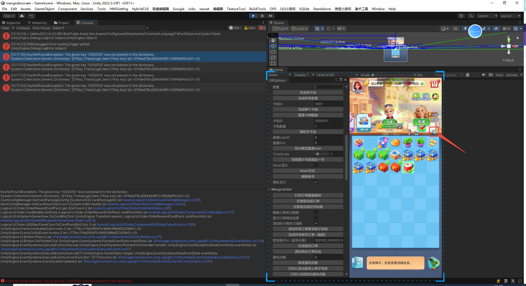Open the 1440x3120 resolution dropdown

[337, 75]
